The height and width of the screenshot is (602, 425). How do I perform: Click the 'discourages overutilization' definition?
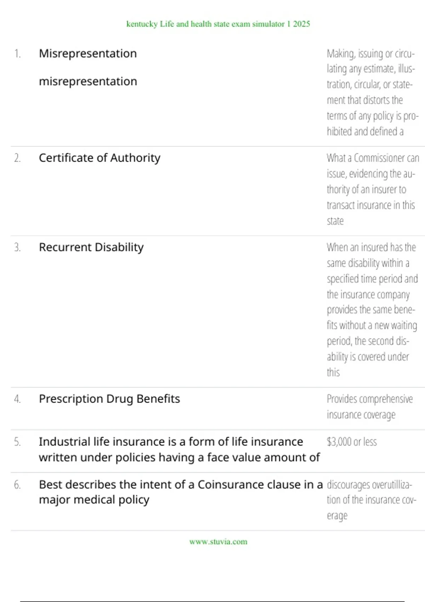pyautogui.click(x=371, y=500)
